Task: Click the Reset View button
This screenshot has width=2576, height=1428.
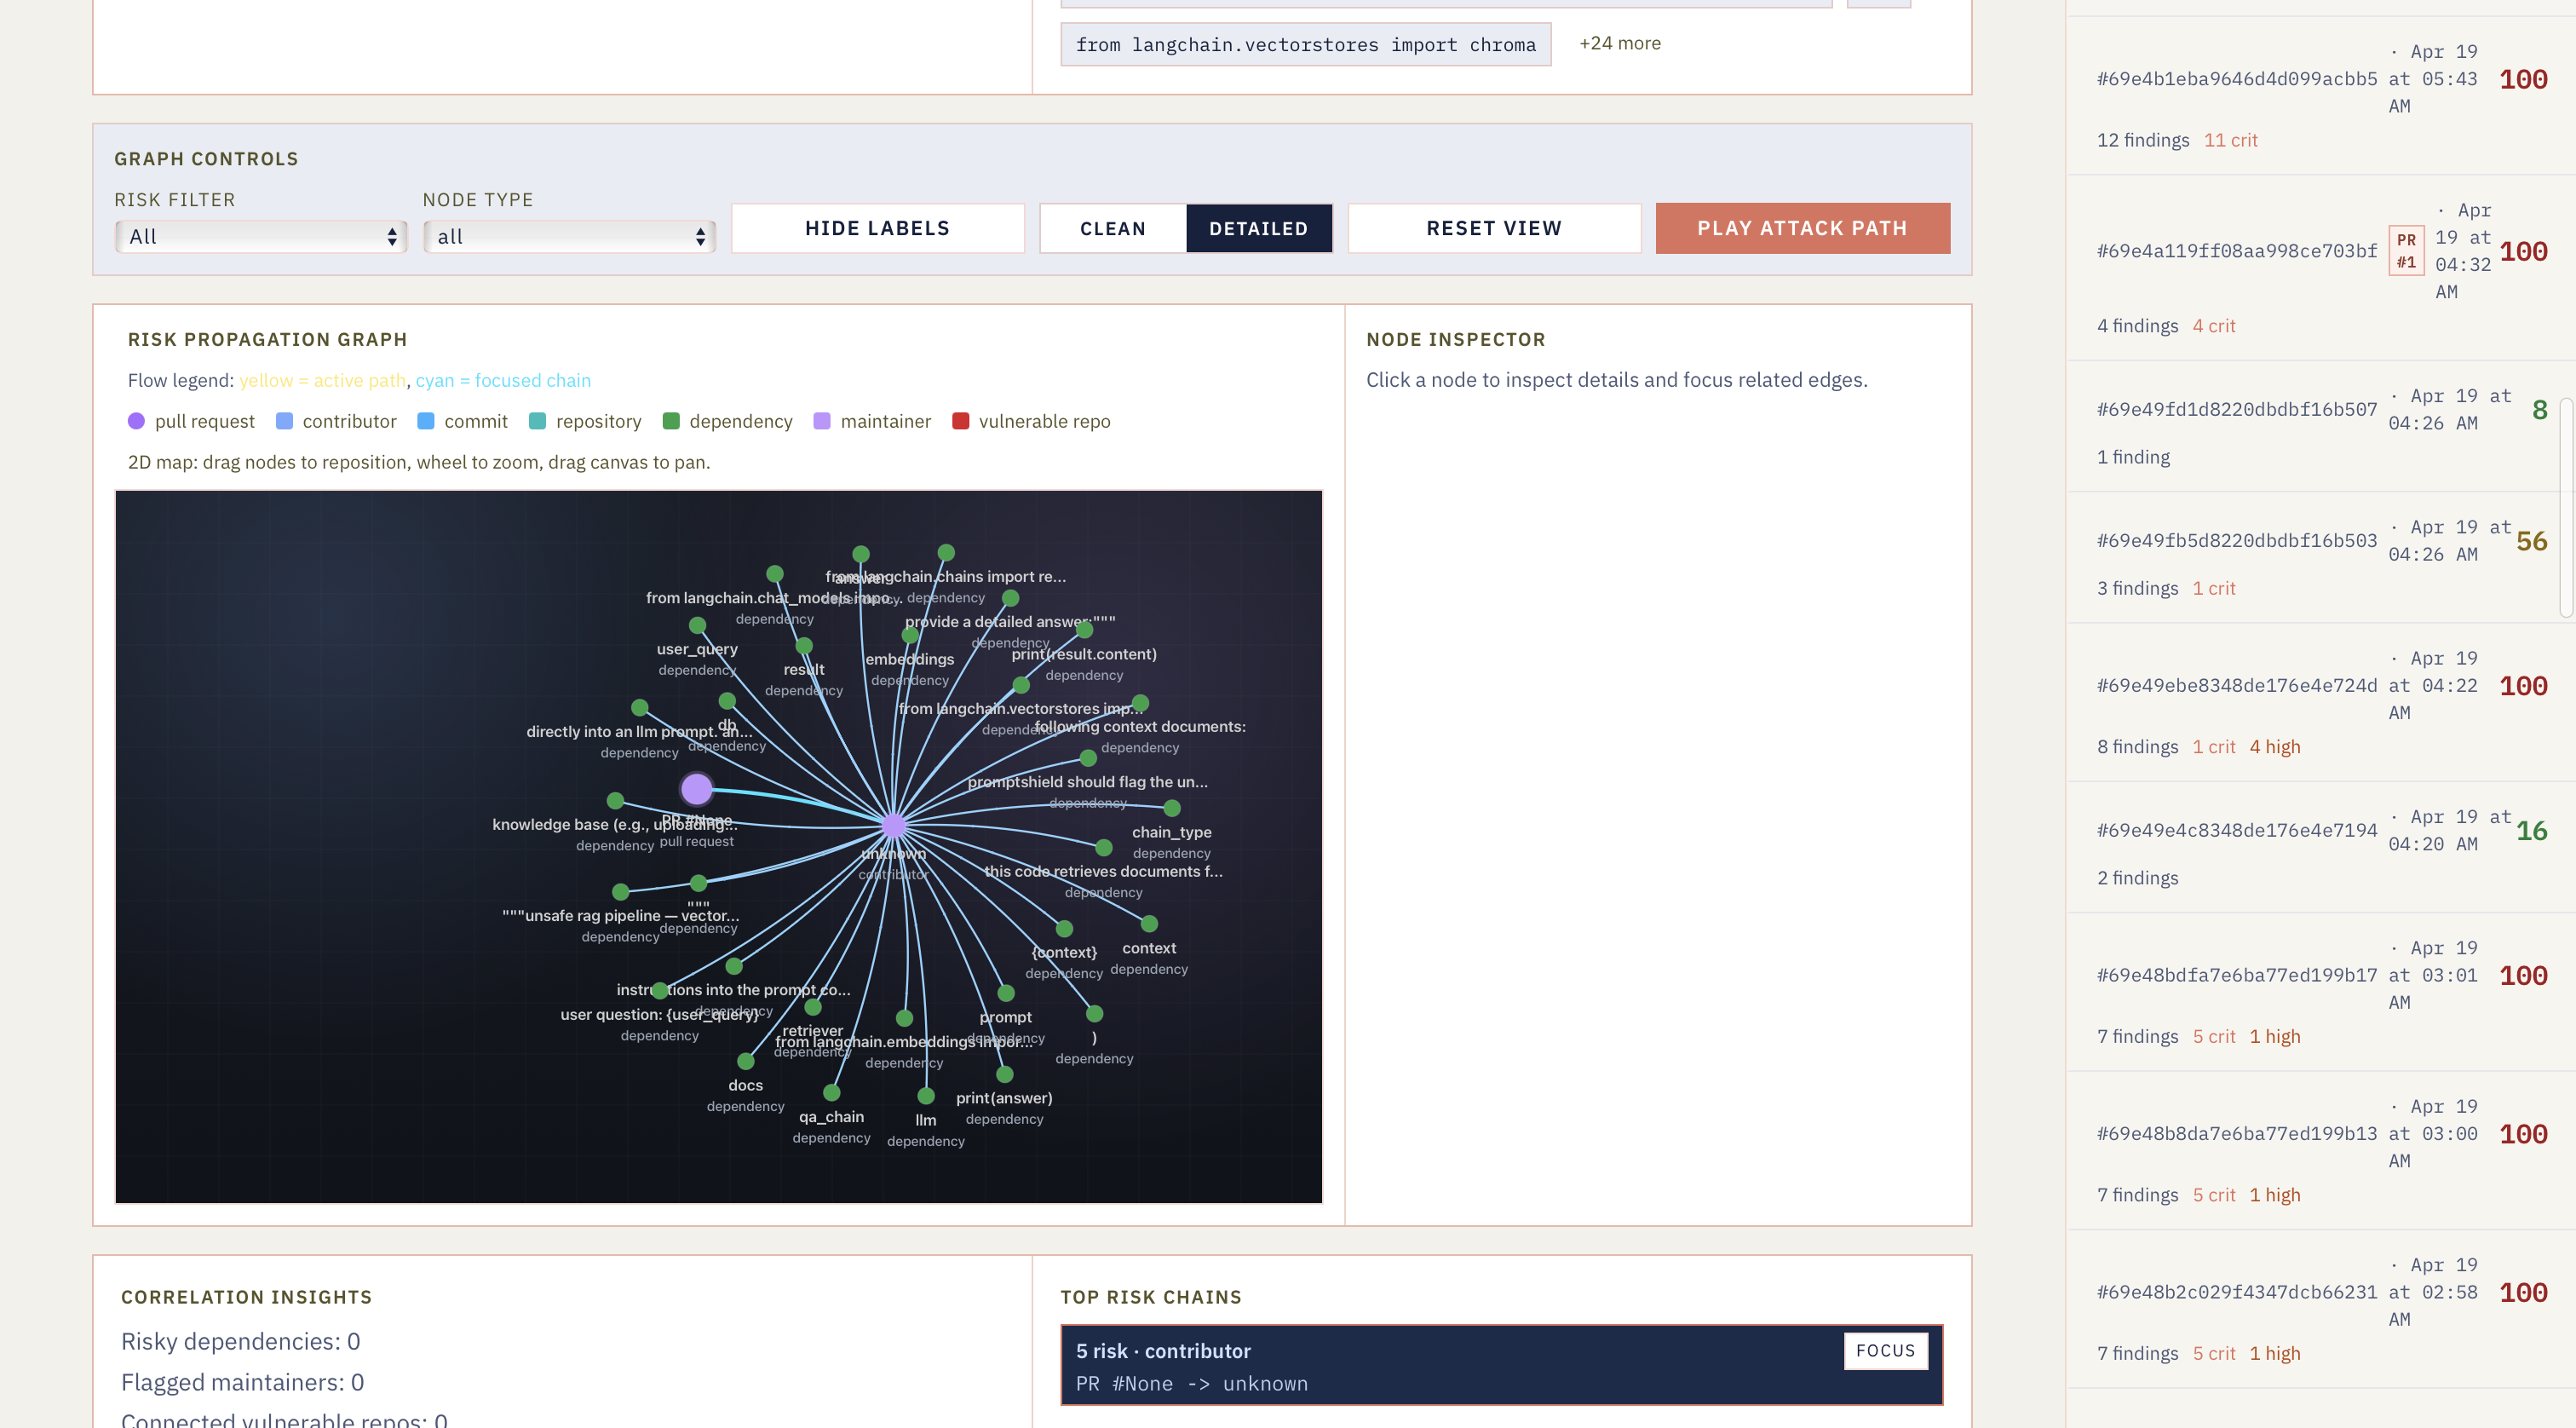Action: coord(1493,228)
